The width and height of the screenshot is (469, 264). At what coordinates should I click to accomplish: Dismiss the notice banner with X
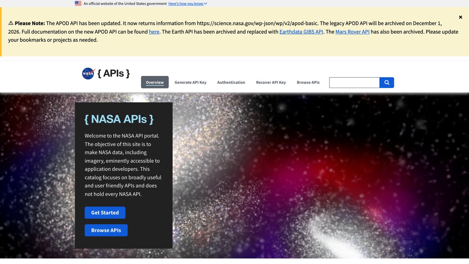point(461,17)
